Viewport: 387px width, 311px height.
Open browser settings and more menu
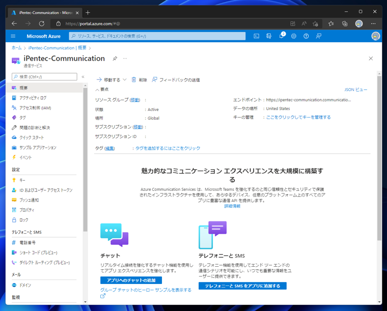pos(373,24)
